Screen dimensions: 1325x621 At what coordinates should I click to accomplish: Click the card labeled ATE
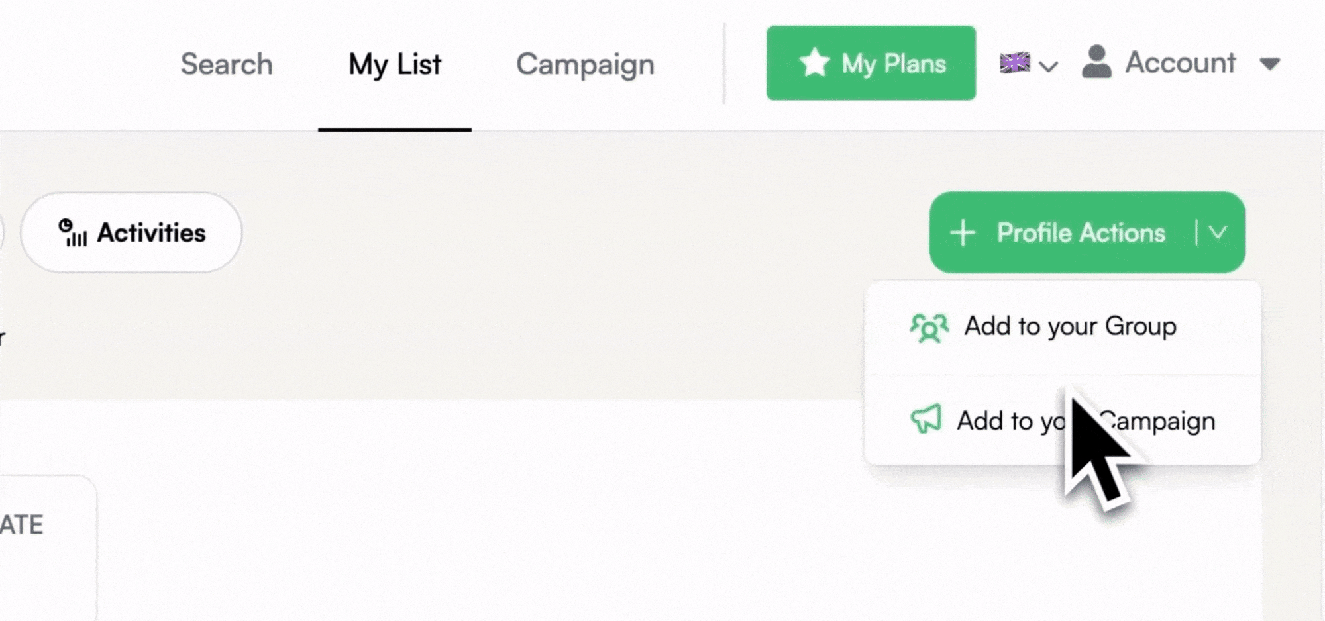(48, 548)
